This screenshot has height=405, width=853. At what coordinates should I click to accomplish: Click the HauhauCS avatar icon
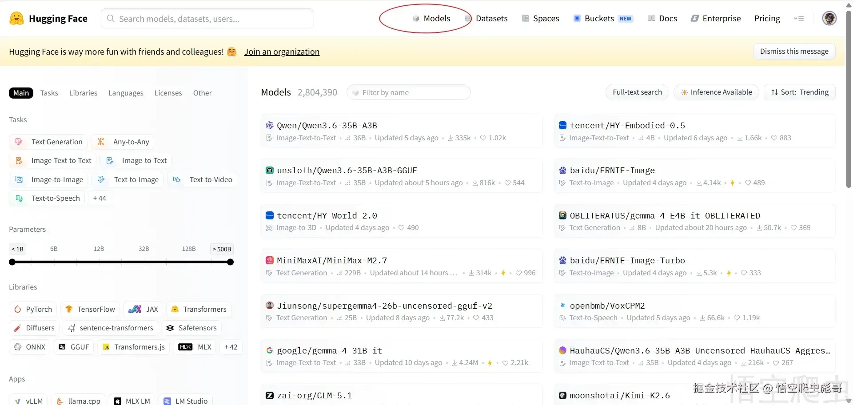562,350
